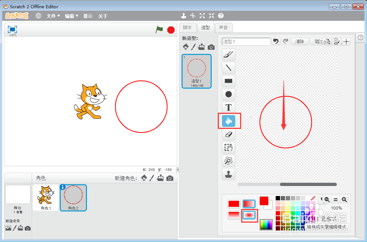Select sprite 角色1 cat thumbnail
367x242 pixels.
[x=46, y=197]
